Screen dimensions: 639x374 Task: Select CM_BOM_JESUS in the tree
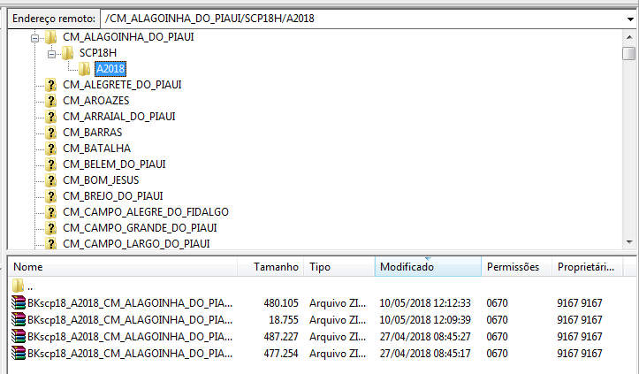point(101,180)
